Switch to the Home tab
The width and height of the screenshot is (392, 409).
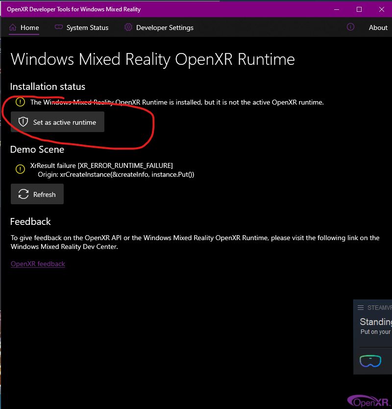tap(24, 27)
